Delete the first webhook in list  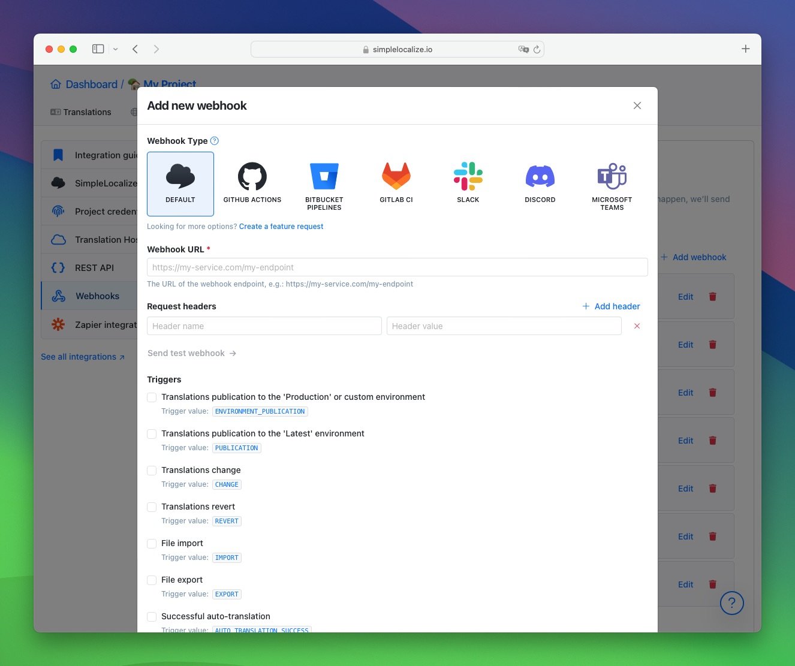pyautogui.click(x=713, y=297)
